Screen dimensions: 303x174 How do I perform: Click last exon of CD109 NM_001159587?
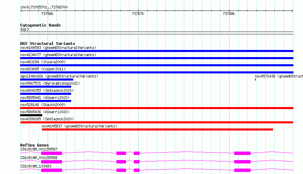242,153
